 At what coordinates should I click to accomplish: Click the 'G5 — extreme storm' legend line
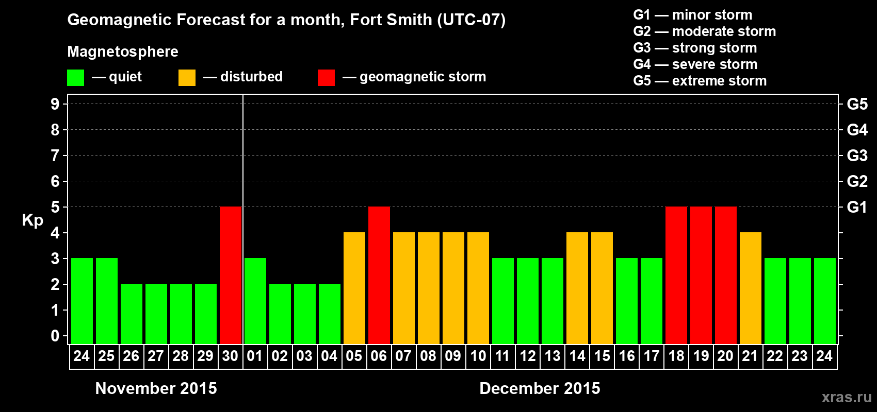pyautogui.click(x=700, y=81)
